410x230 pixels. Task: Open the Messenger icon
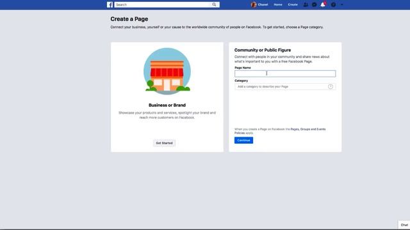[x=315, y=4]
